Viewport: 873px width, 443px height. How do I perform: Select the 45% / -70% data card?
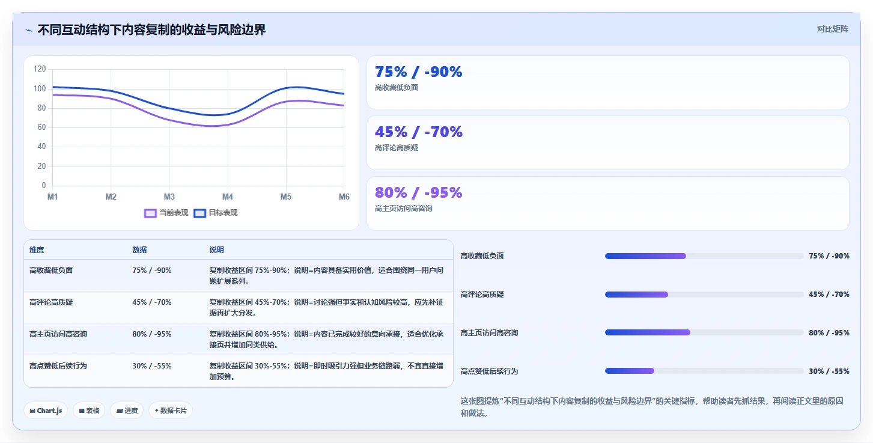coord(607,142)
